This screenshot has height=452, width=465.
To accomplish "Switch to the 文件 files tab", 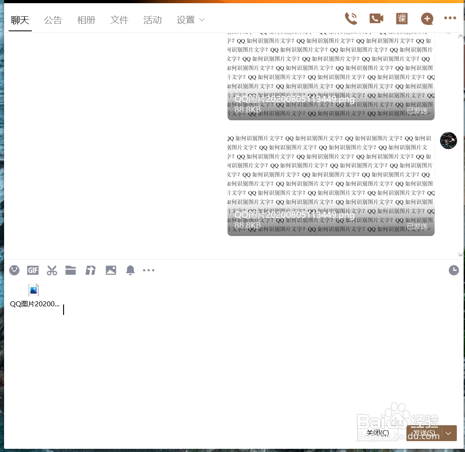I will point(119,20).
